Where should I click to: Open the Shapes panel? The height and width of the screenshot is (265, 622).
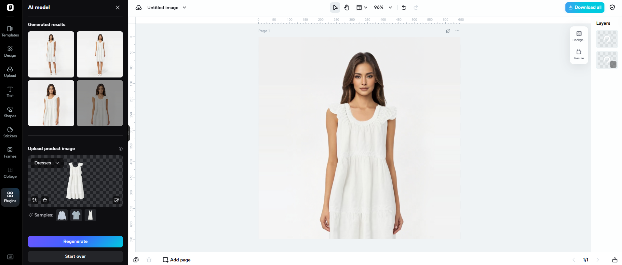coord(10,112)
